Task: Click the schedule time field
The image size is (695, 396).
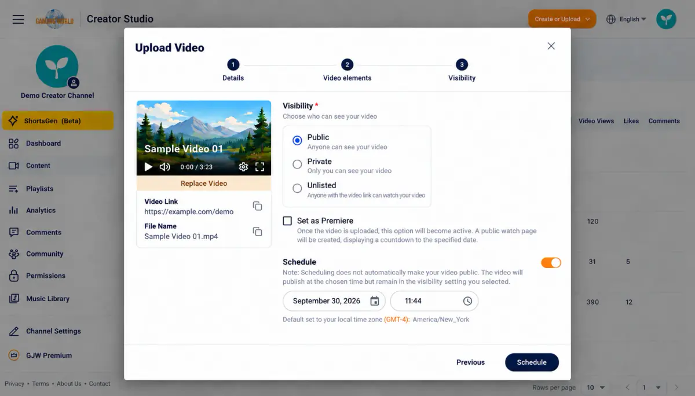Action: pyautogui.click(x=434, y=301)
